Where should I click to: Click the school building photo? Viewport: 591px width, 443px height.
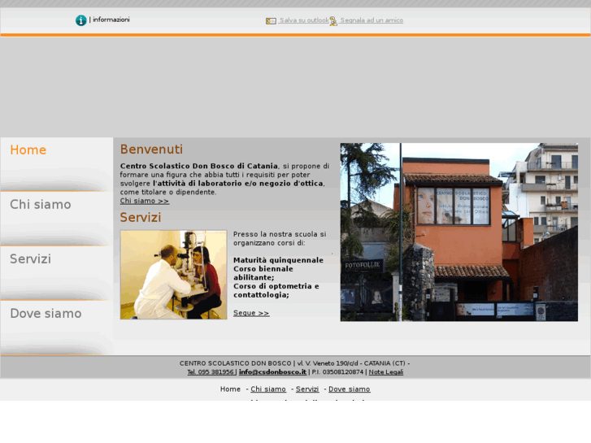(458, 232)
